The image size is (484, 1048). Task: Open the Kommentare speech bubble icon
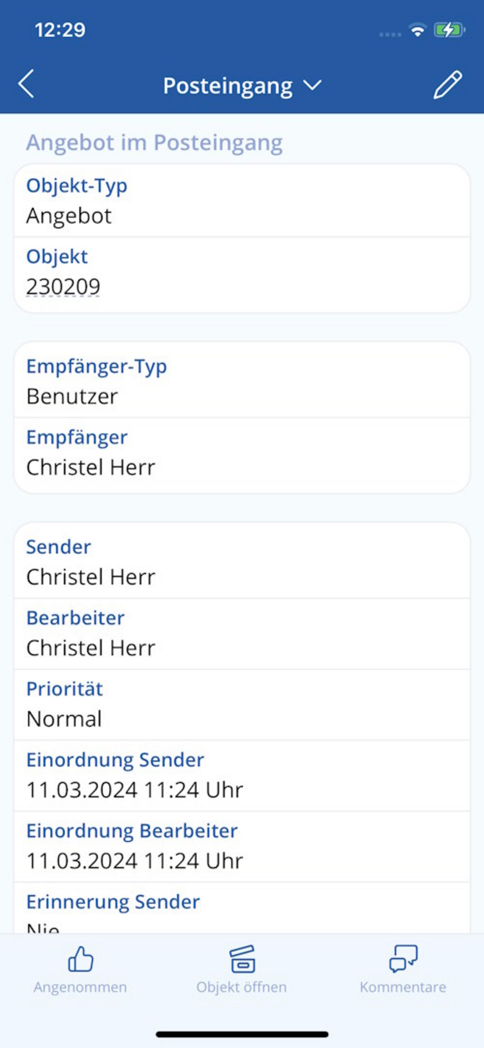(x=403, y=959)
